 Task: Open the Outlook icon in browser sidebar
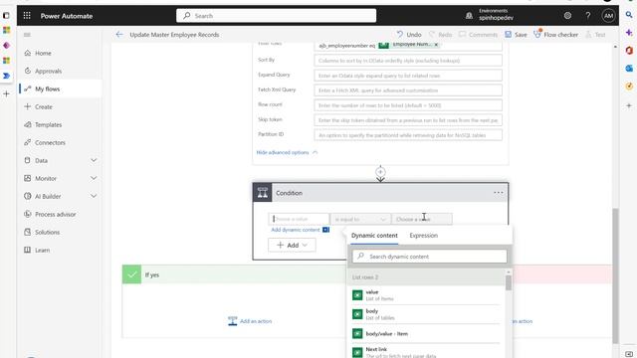coord(629,69)
